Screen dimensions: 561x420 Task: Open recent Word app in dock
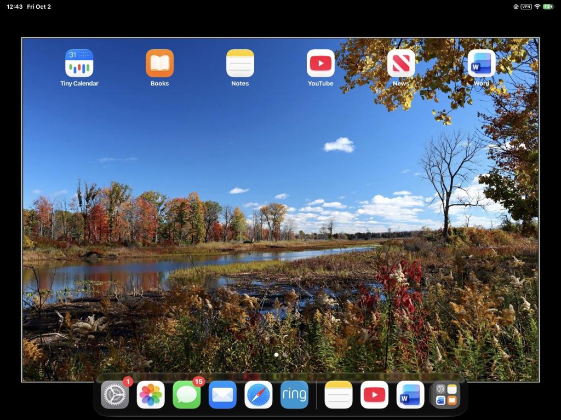point(410,395)
